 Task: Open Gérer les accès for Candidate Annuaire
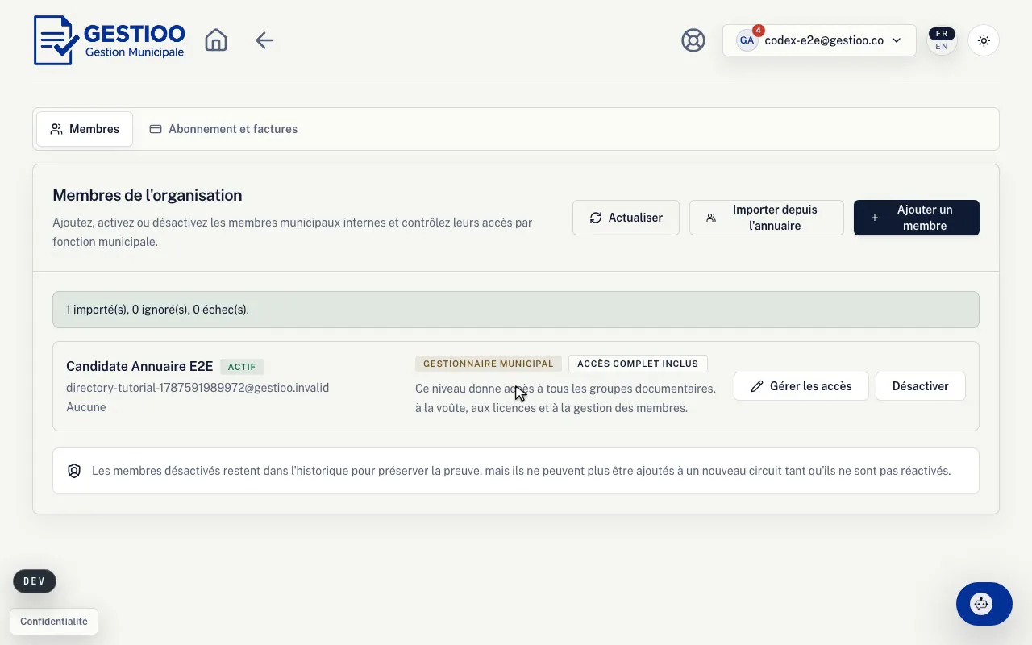pos(801,386)
